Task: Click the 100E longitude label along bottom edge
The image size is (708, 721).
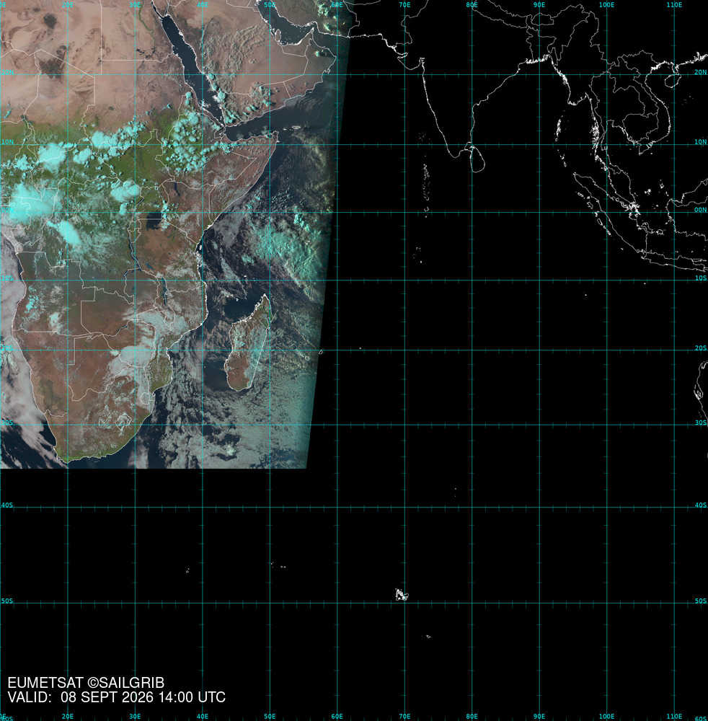Action: point(606,717)
